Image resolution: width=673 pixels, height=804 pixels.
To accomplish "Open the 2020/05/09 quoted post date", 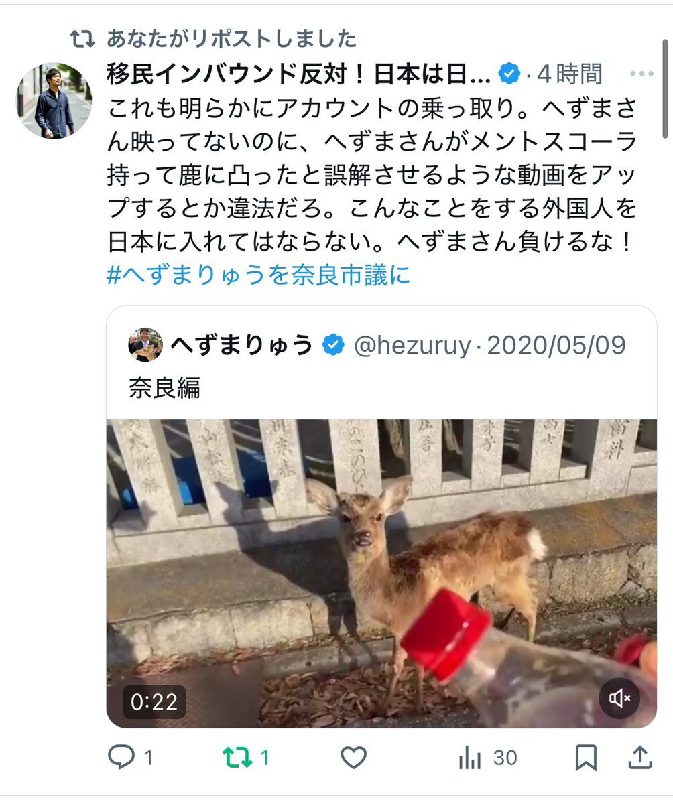I will pos(556,346).
